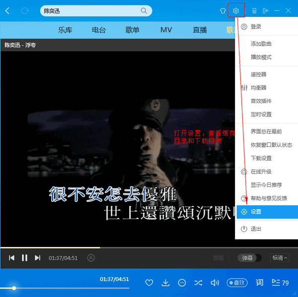Switch to mini mode icon

[x=266, y=10]
